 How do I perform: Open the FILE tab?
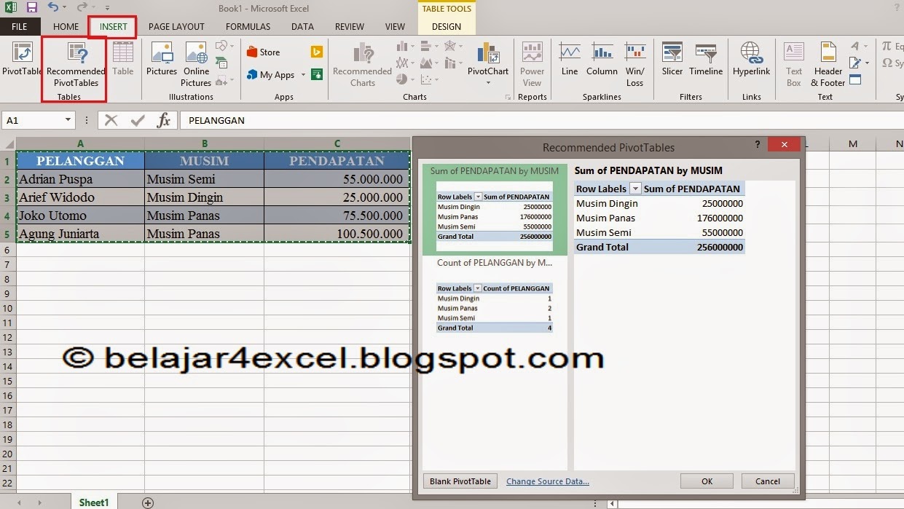pyautogui.click(x=19, y=27)
